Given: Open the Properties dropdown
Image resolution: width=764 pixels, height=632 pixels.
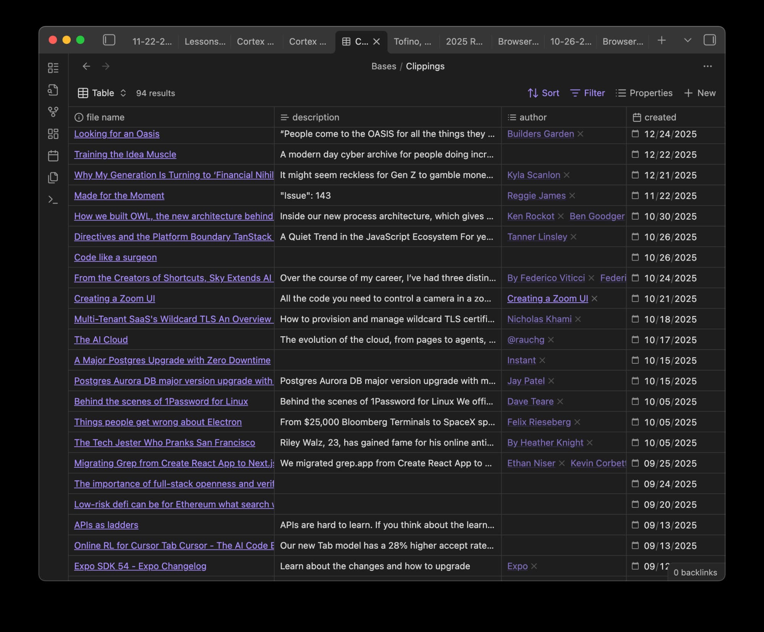Looking at the screenshot, I should (x=644, y=93).
